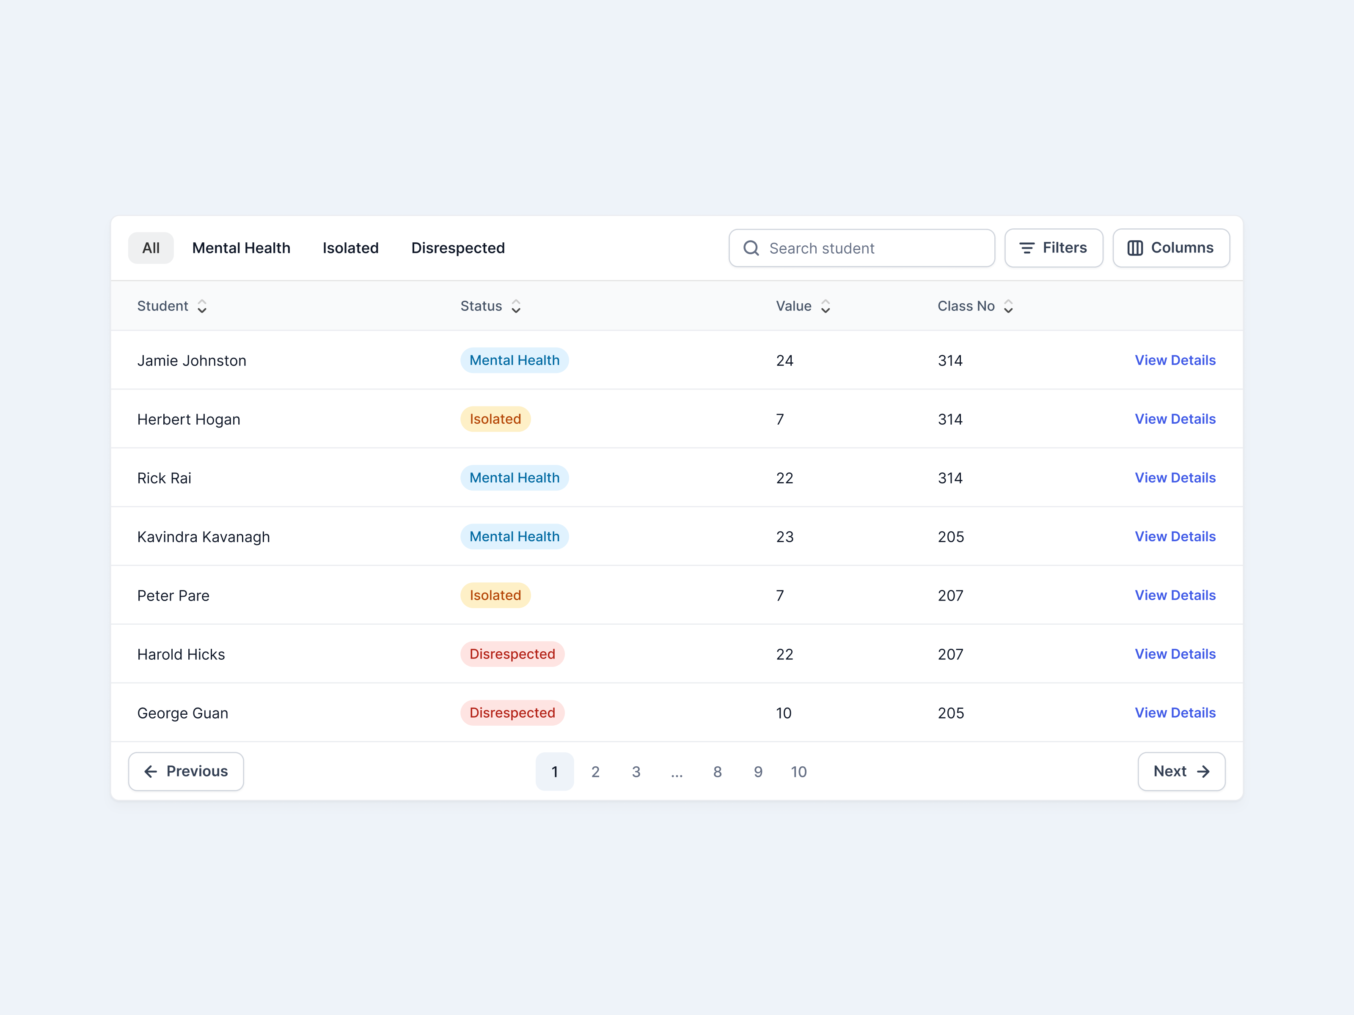1354x1015 pixels.
Task: Click the search magnifier icon
Action: pos(751,248)
